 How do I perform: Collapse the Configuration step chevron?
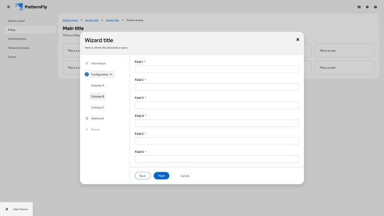click(x=111, y=74)
